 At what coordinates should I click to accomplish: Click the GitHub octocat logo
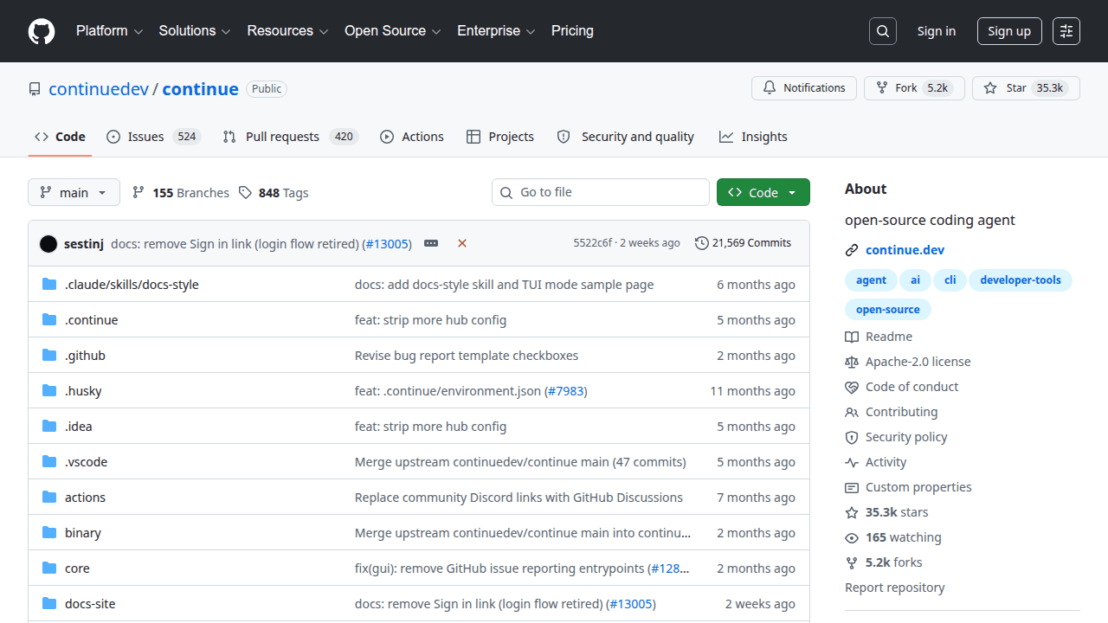[42, 31]
